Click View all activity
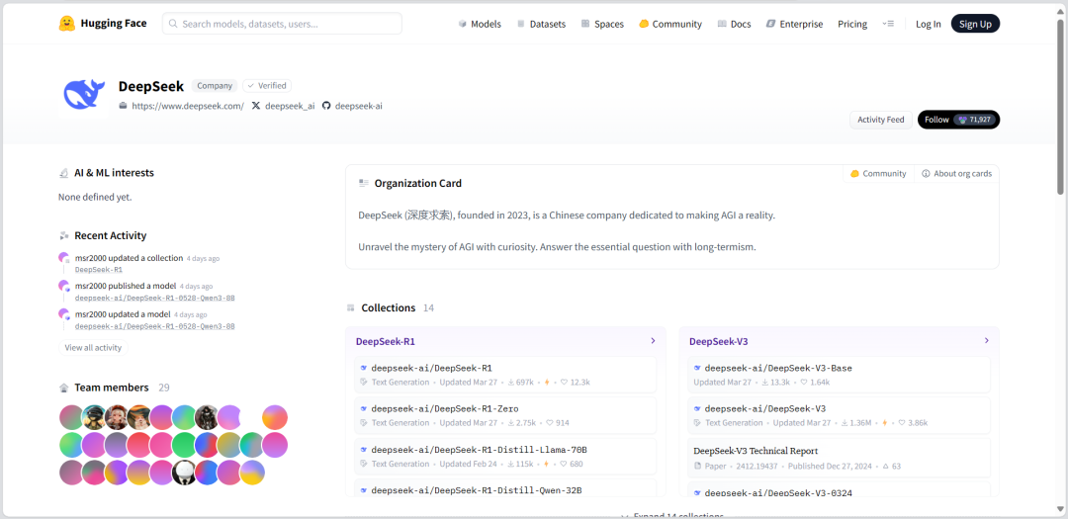1068x519 pixels. click(x=93, y=348)
